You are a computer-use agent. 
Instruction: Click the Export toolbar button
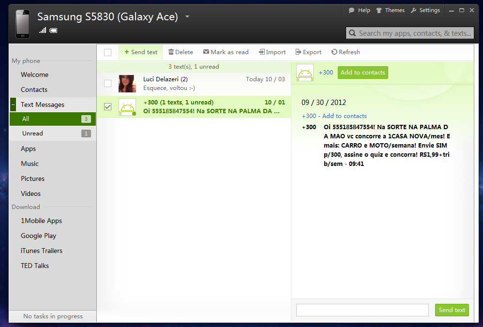pos(308,52)
